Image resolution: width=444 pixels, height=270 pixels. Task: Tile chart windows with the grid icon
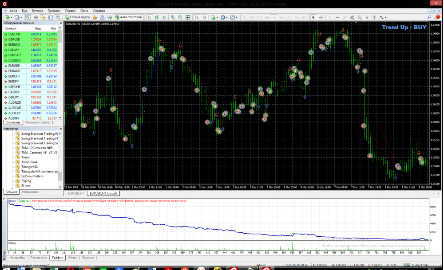[188, 17]
